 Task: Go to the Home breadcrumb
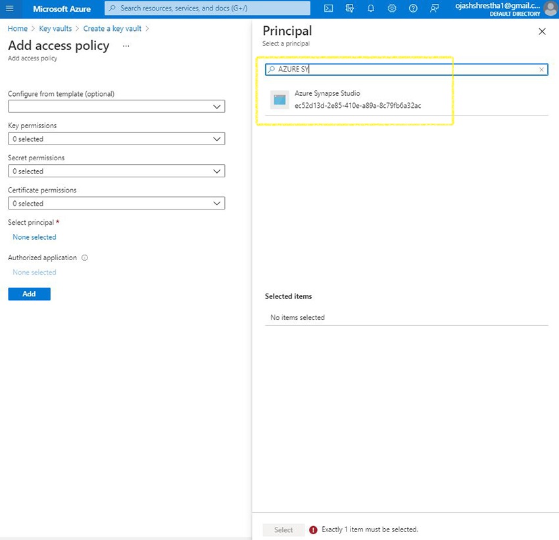pyautogui.click(x=18, y=28)
